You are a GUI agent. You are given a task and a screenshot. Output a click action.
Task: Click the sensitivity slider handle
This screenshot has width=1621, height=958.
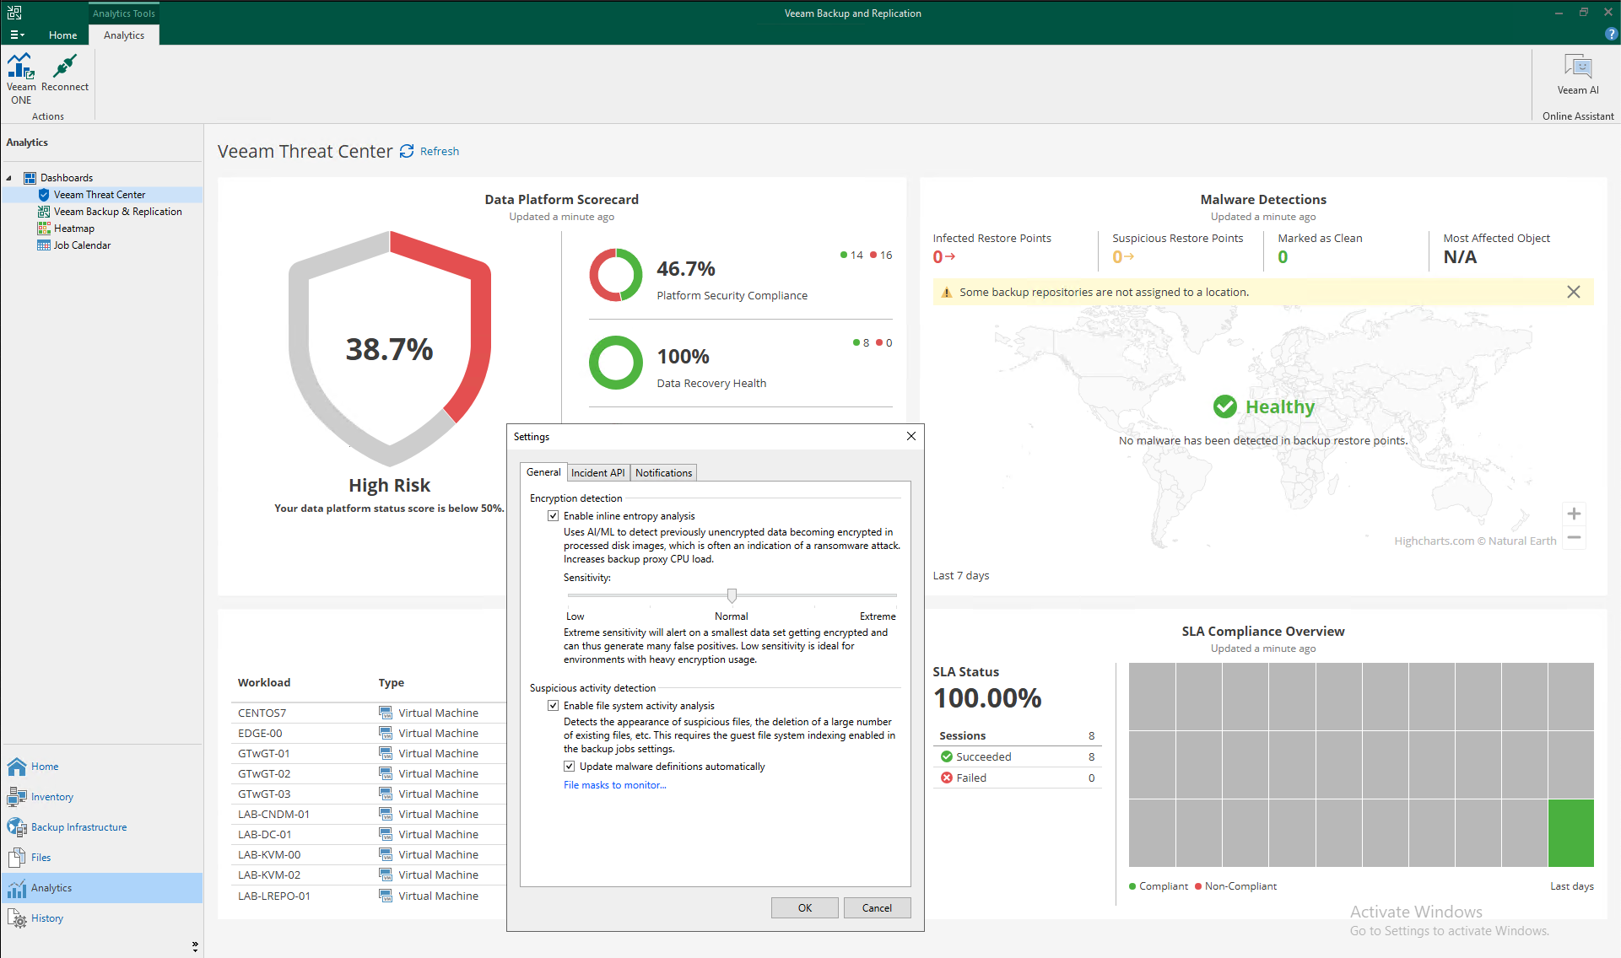[x=732, y=595]
